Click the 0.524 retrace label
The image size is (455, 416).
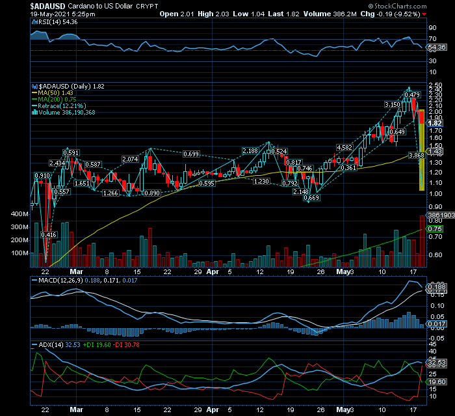click(279, 151)
